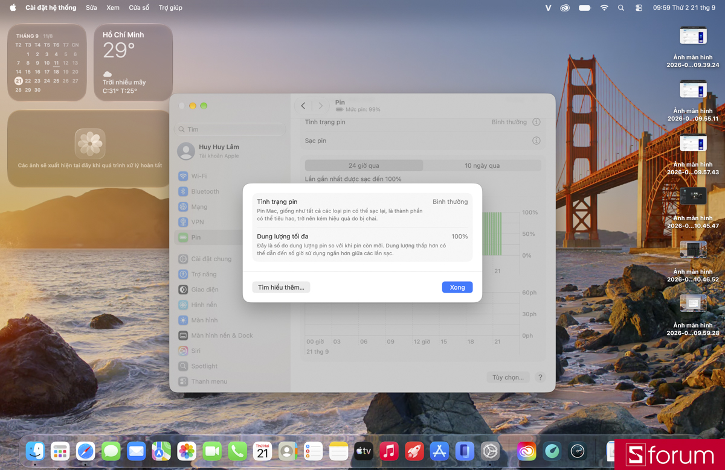Image resolution: width=725 pixels, height=470 pixels.
Task: Go back with the left chevron
Action: 303,106
